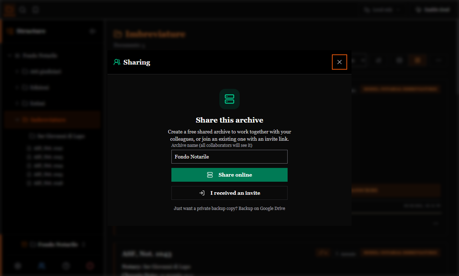Open the Fondo Notarile archive switcher in sidebar footer
This screenshot has width=459, height=276.
53,244
